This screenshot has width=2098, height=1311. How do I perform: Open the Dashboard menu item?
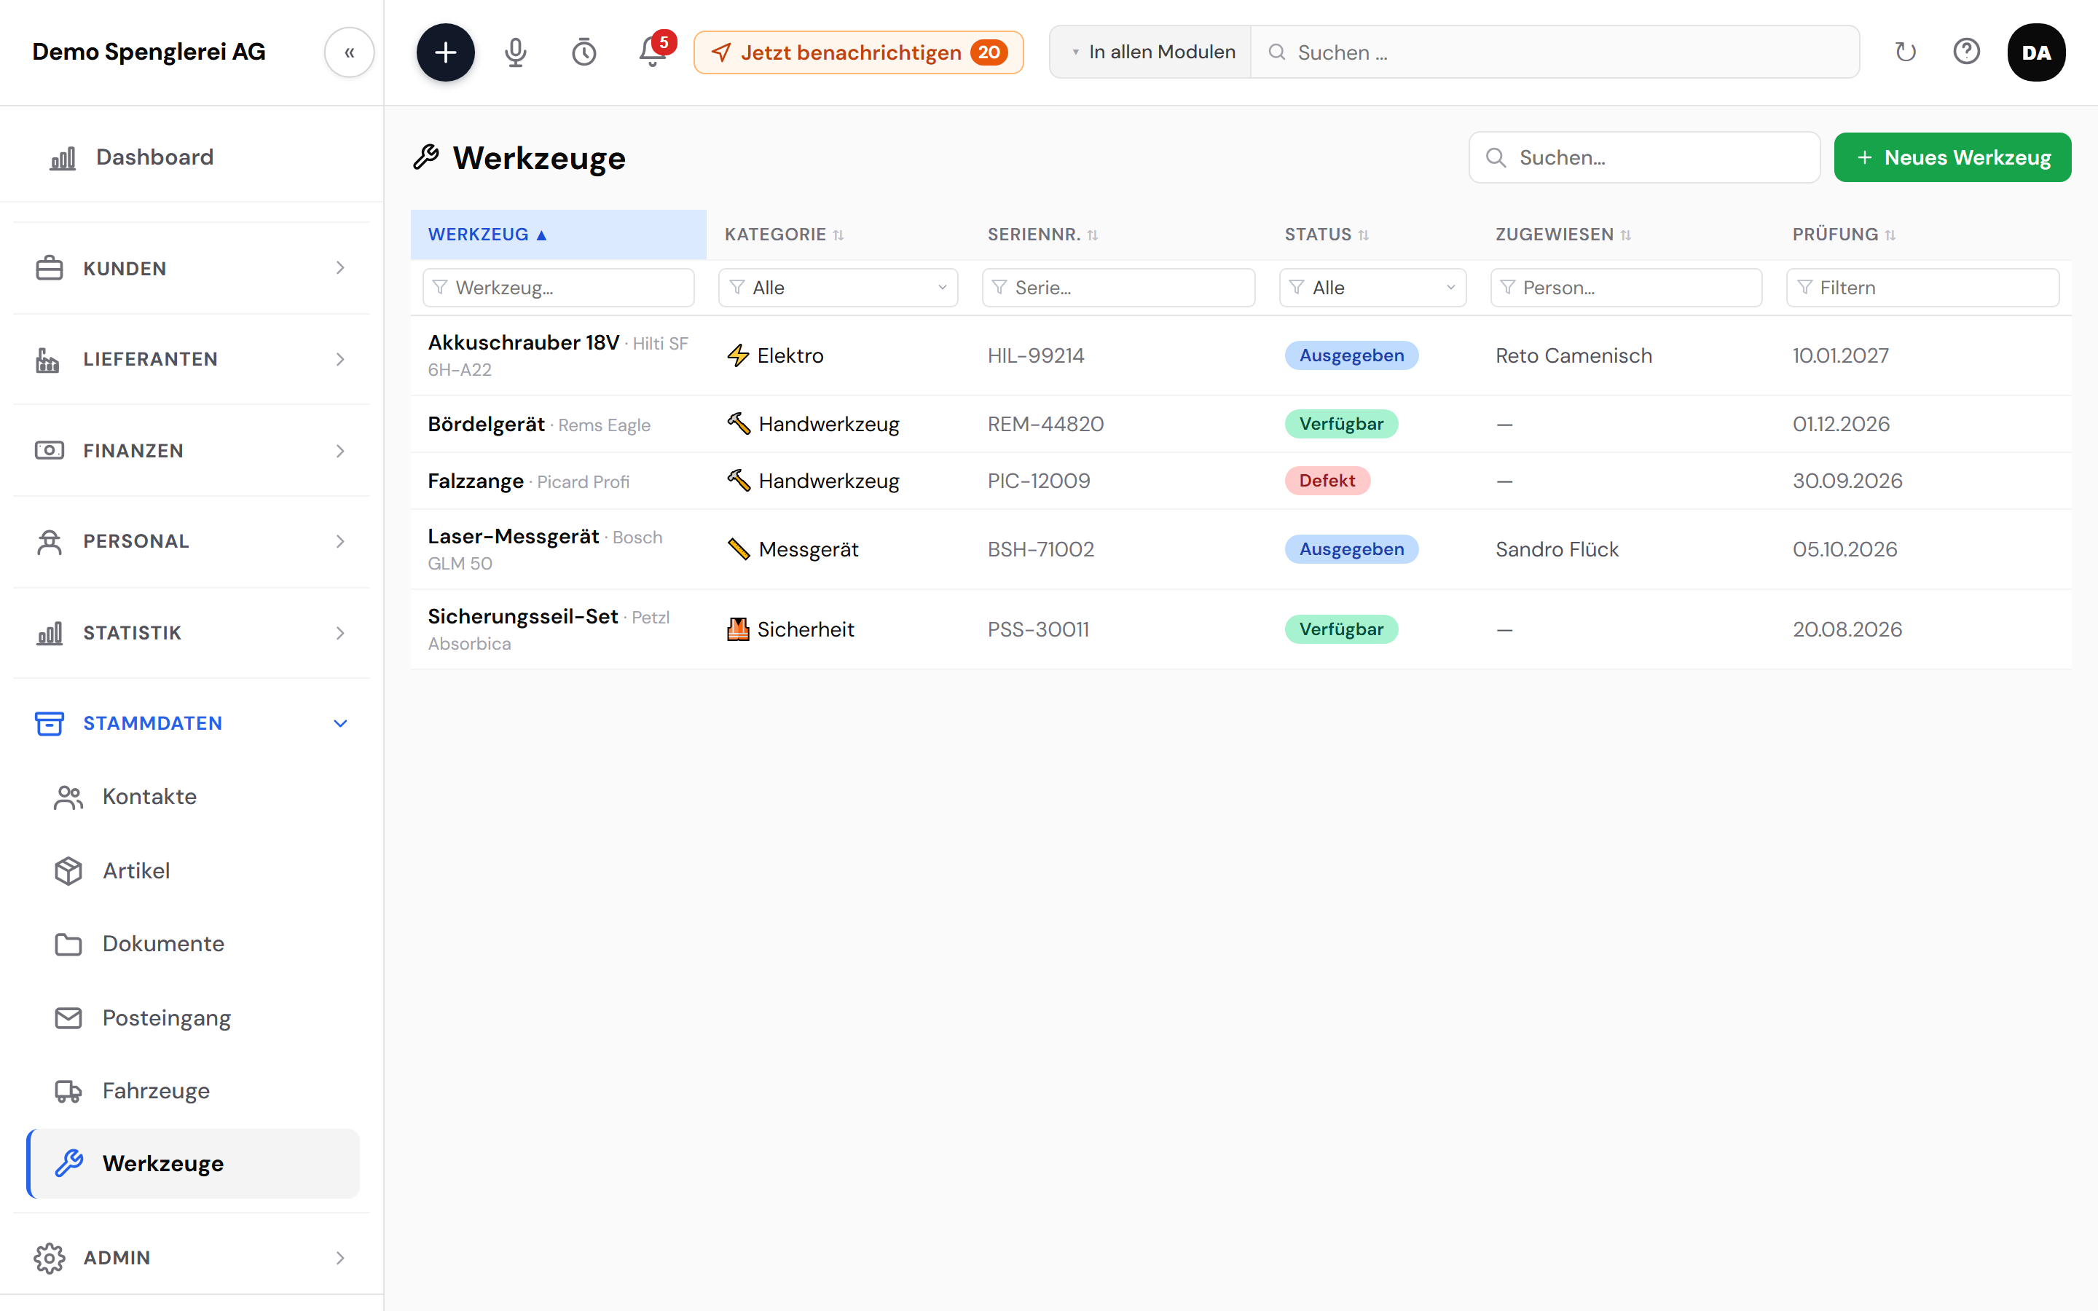(x=192, y=158)
